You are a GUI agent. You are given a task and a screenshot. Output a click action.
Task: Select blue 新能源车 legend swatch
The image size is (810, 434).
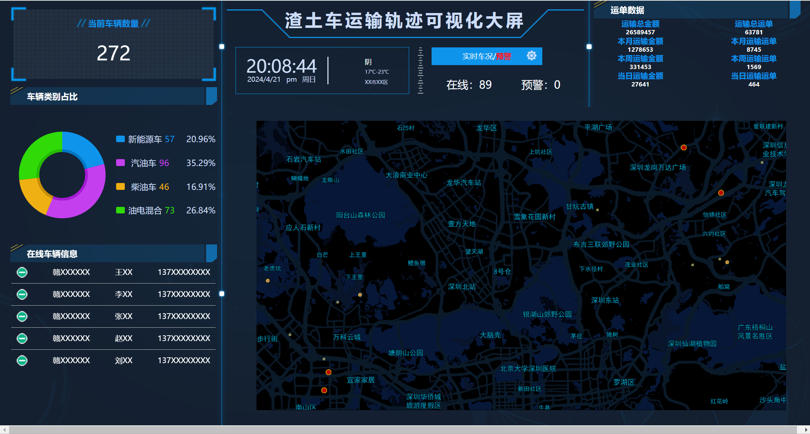pyautogui.click(x=120, y=139)
